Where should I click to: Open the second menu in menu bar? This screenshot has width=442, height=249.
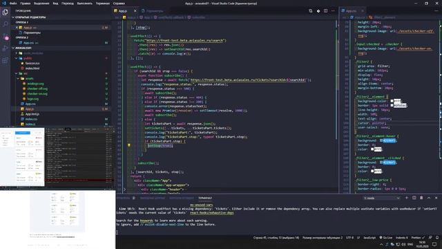(x=25, y=3)
